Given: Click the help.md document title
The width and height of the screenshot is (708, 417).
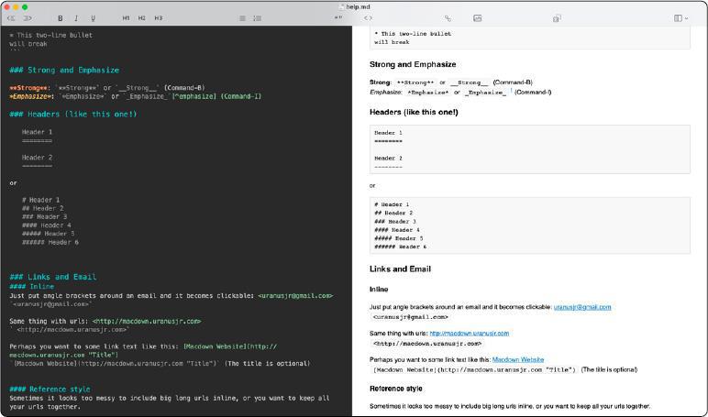Looking at the screenshot, I should (x=358, y=6).
